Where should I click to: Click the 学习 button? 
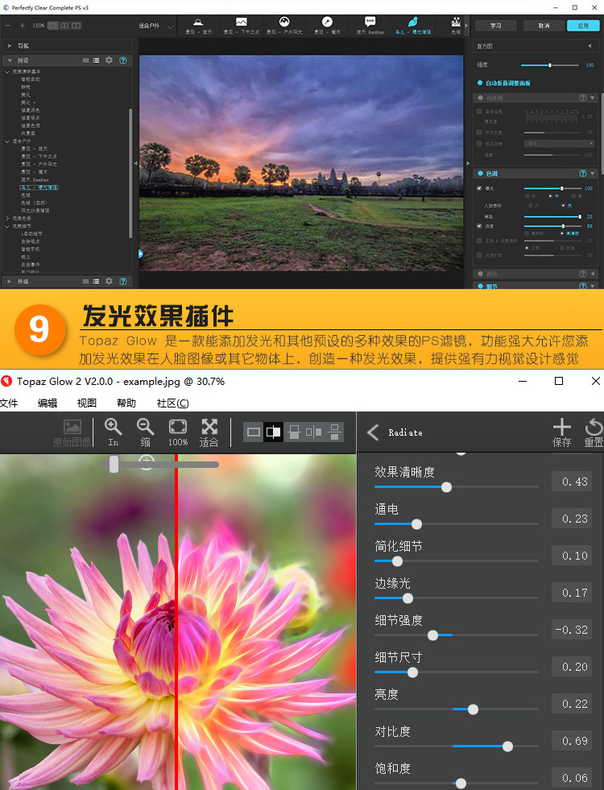click(x=496, y=26)
